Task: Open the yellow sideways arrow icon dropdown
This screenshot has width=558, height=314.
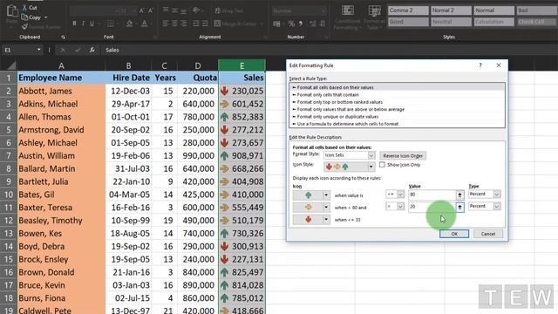Action: coord(325,208)
